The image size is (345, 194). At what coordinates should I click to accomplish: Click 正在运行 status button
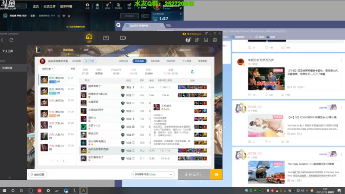pyautogui.click(x=194, y=175)
